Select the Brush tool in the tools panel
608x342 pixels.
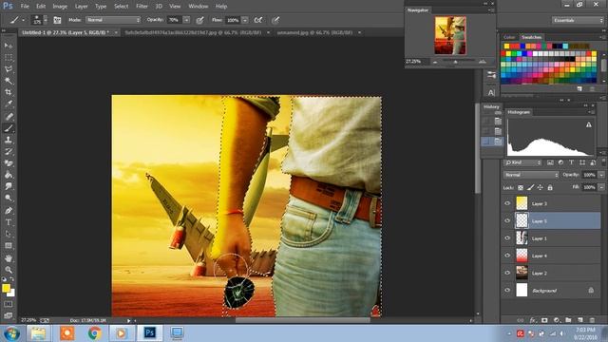(x=9, y=128)
